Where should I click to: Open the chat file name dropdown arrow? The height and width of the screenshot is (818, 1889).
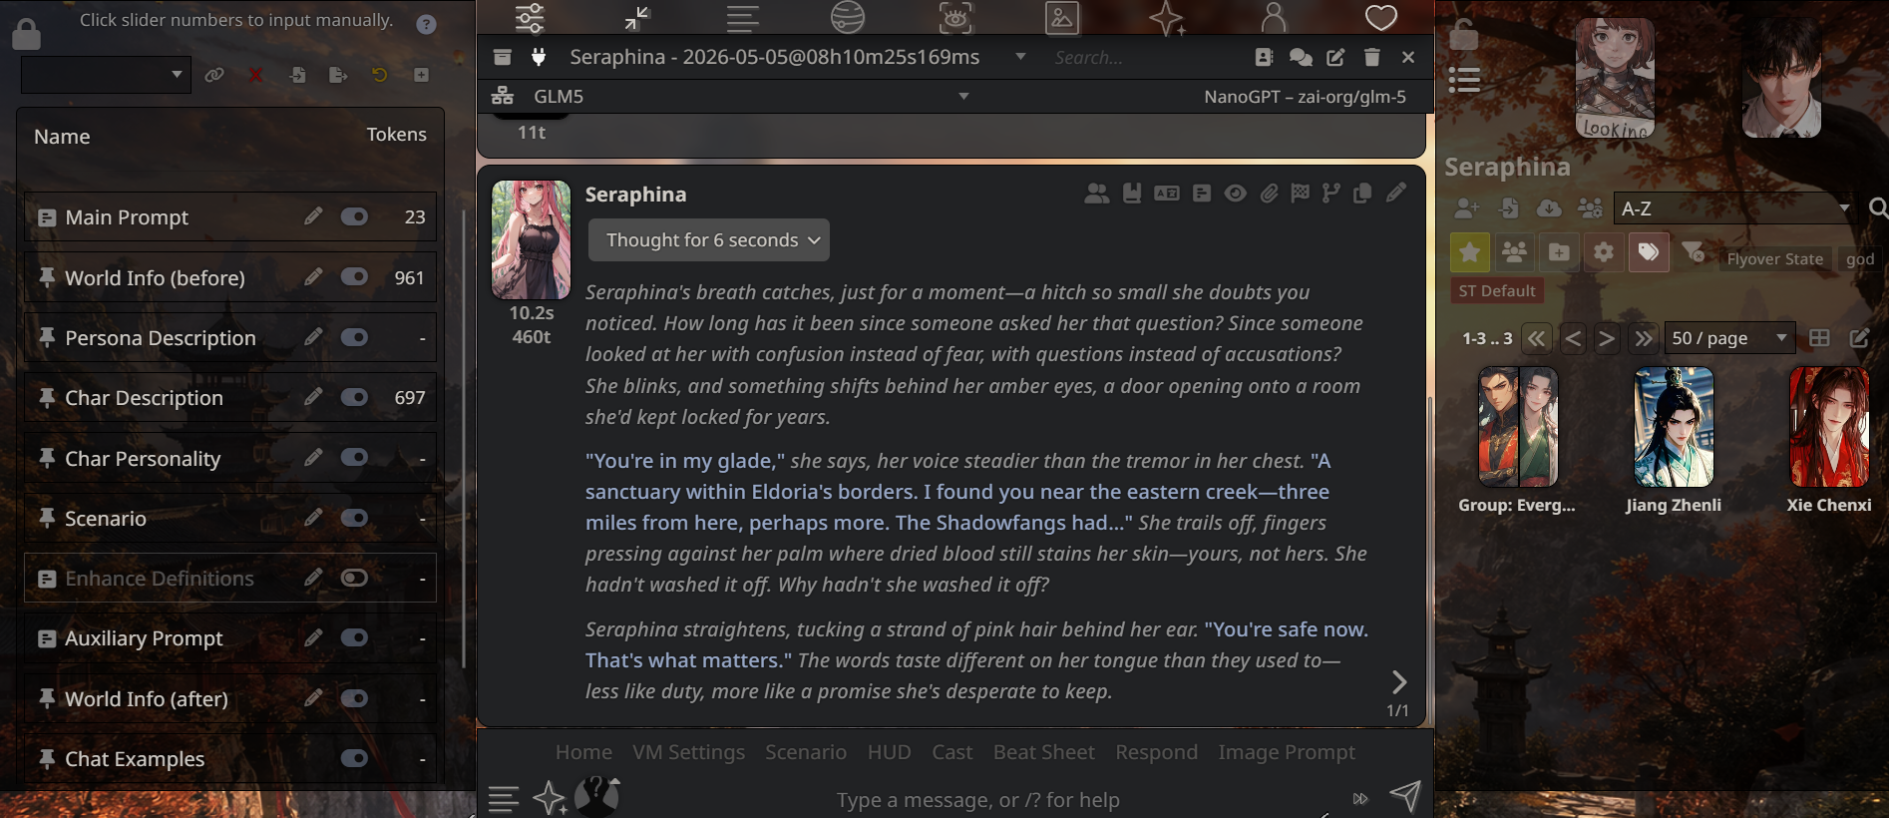1020,56
